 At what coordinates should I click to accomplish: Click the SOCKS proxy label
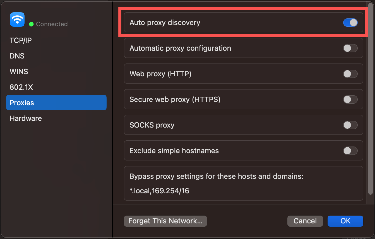(152, 125)
